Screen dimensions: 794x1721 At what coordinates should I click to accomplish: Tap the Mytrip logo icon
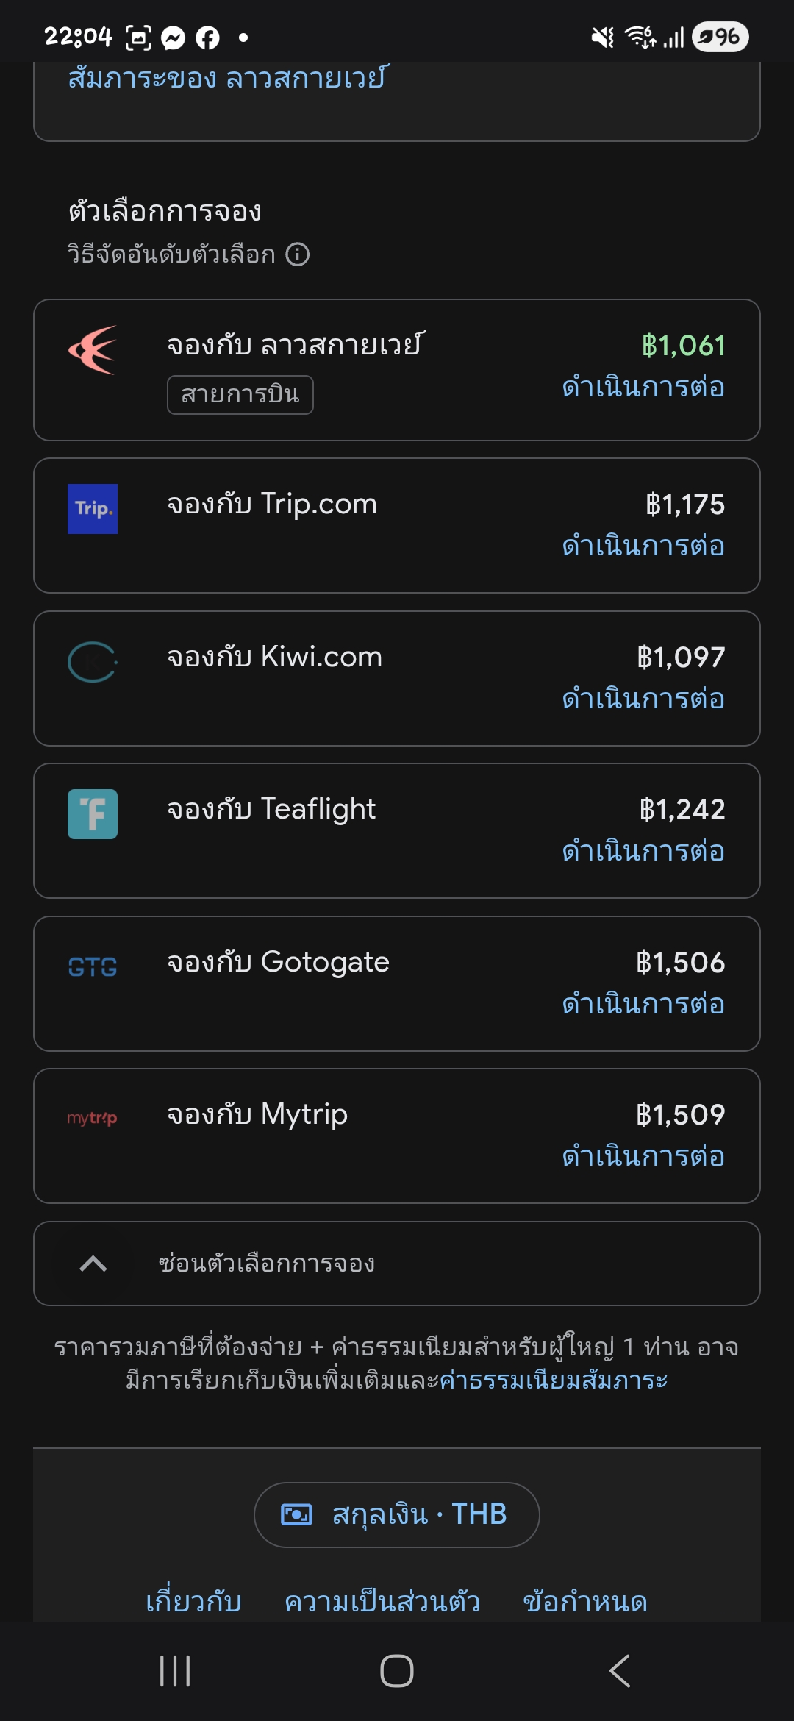click(93, 1119)
